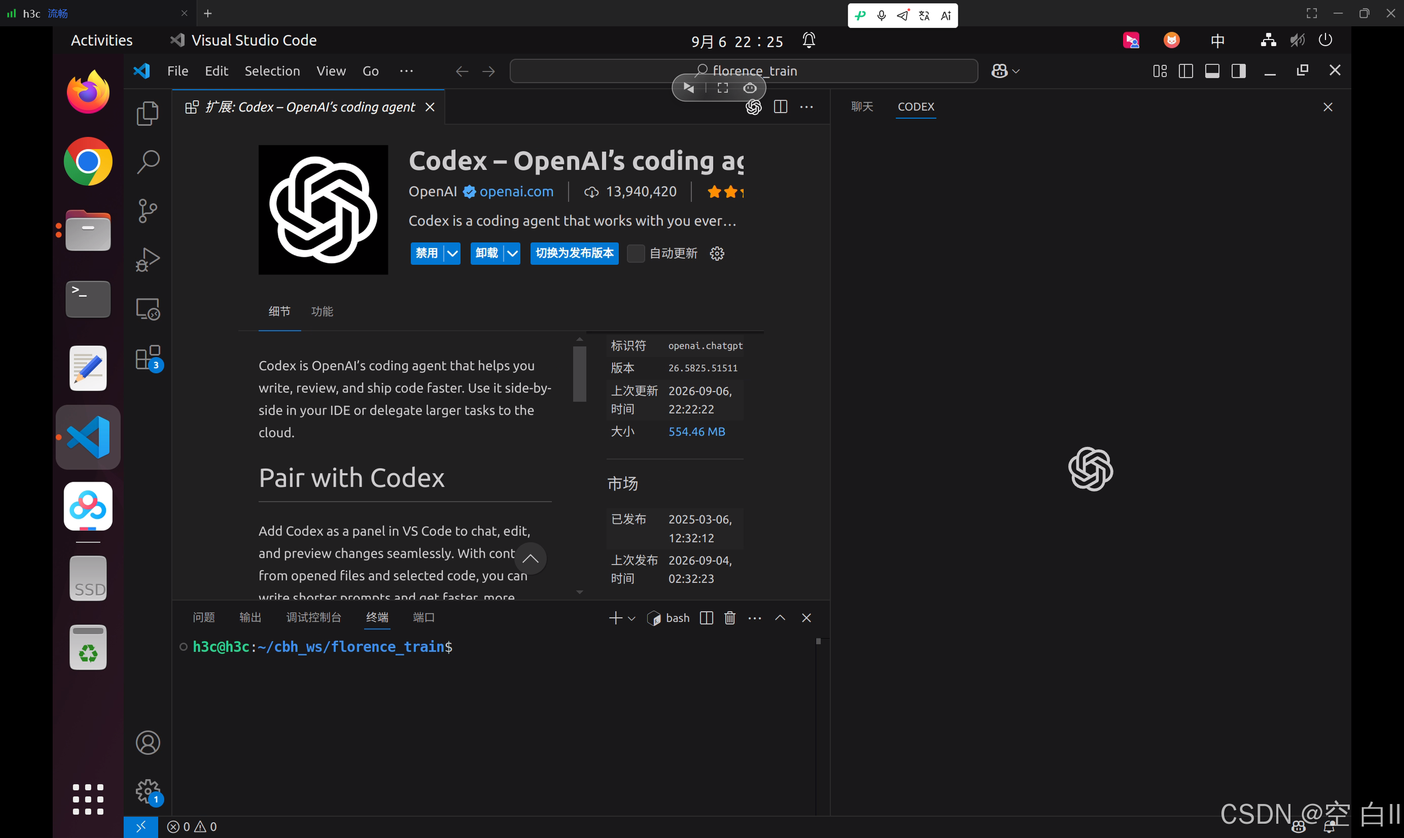Open the Codex extension settings gear
The height and width of the screenshot is (838, 1404).
(717, 253)
